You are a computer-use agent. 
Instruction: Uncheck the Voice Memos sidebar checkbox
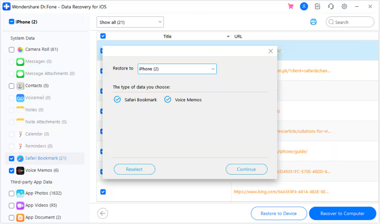(12, 171)
